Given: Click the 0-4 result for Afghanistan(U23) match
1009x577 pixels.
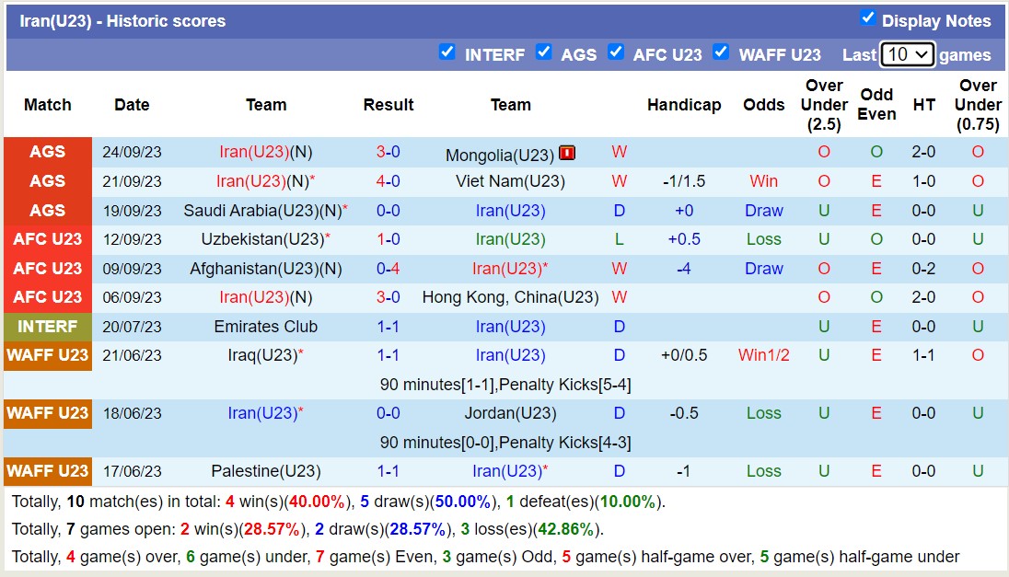Looking at the screenshot, I should coord(388,269).
